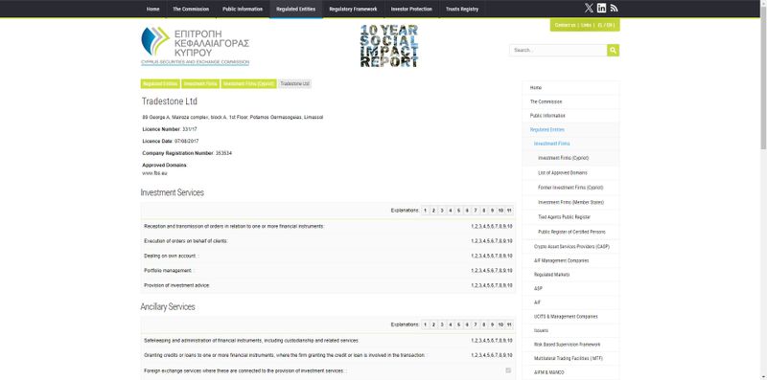Open Risk Based Supervision Framework link
The image size is (767, 380).
point(570,345)
